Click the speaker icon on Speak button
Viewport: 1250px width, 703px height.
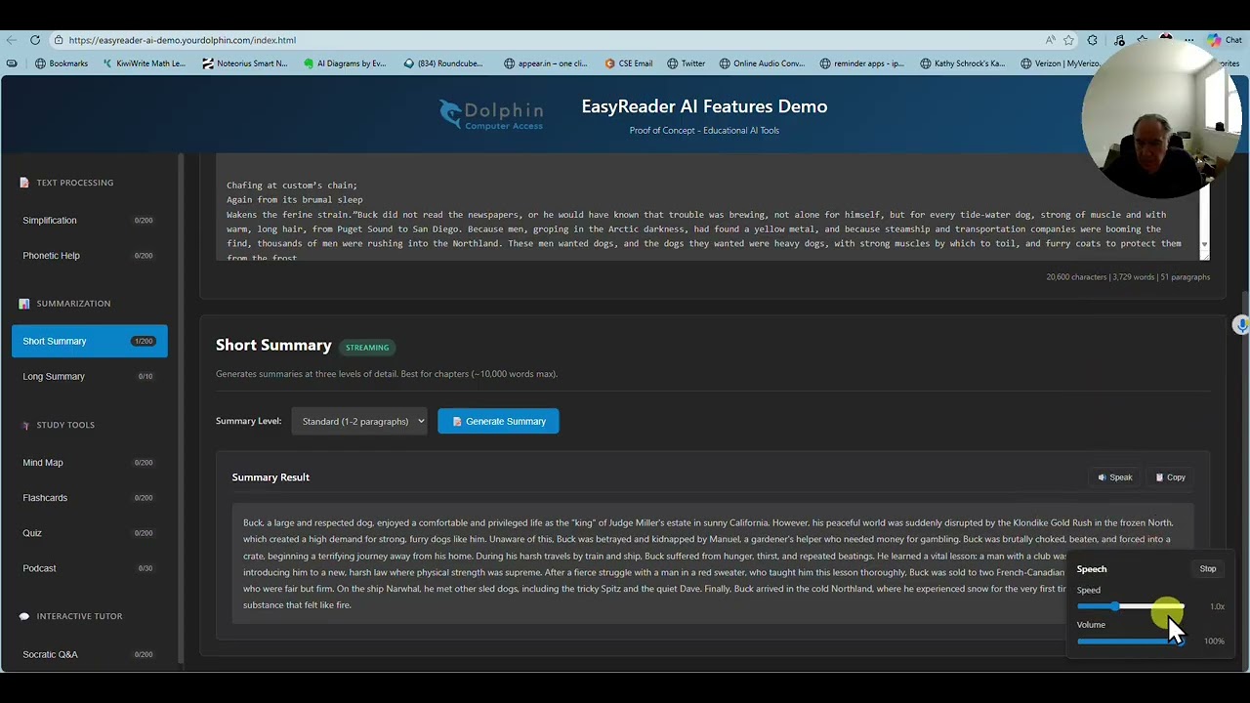pos(1102,477)
